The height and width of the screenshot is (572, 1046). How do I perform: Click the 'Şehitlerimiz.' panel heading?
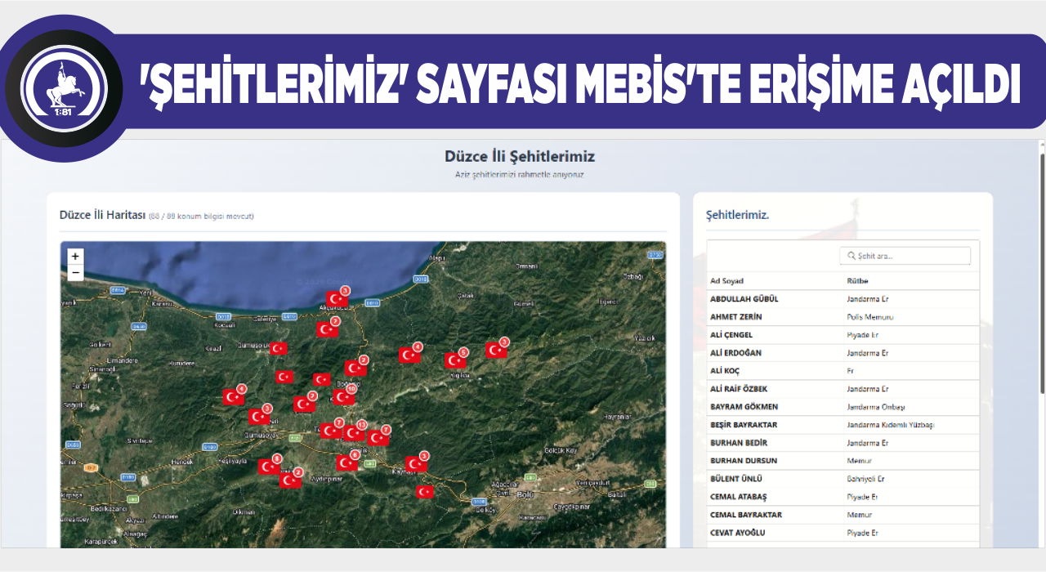coord(737,215)
